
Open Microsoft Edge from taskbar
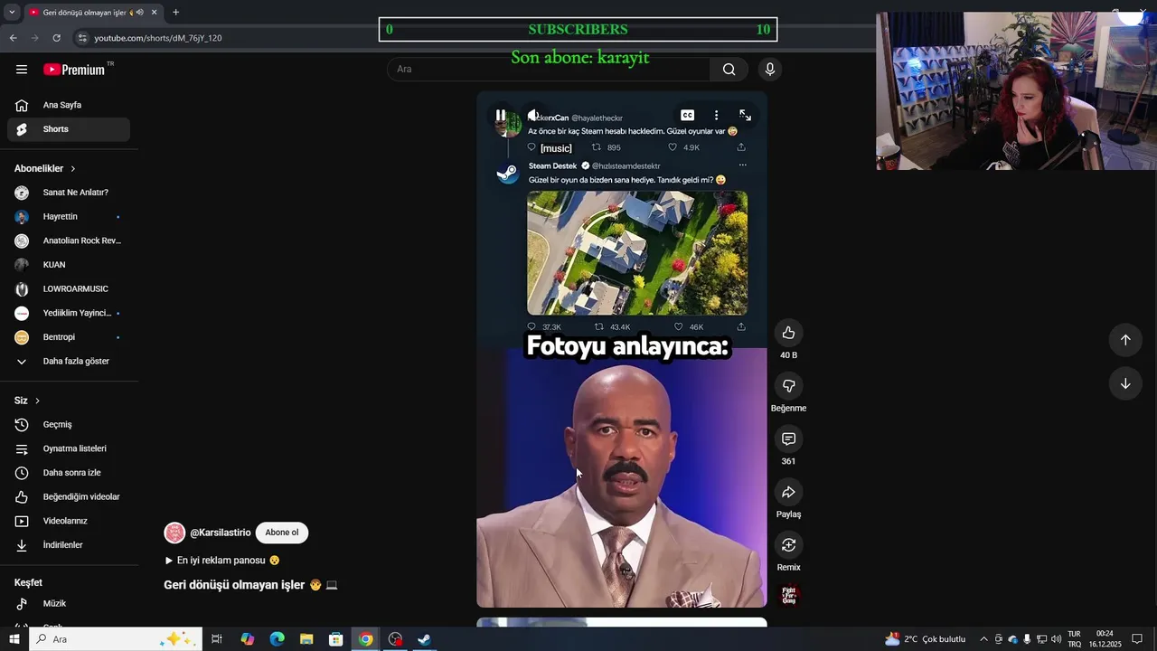pyautogui.click(x=277, y=639)
